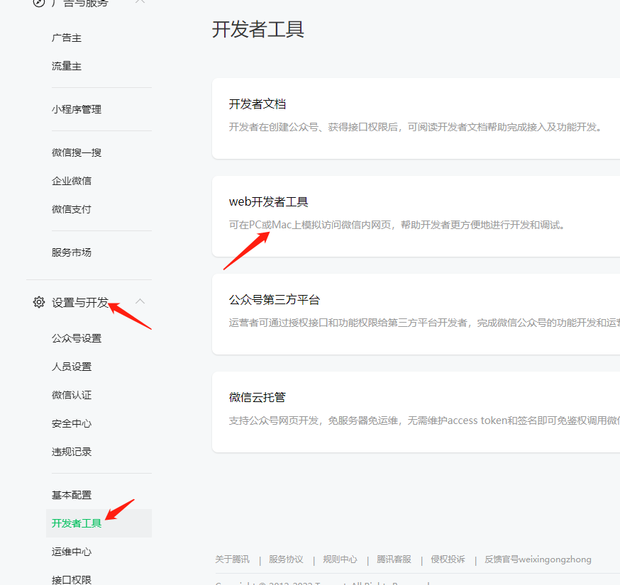Image resolution: width=620 pixels, height=585 pixels.
Task: Click the 规则中心 footer link
Action: [340, 559]
